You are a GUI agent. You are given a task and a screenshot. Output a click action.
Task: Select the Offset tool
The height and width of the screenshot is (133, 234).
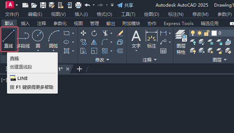tap(120, 51)
